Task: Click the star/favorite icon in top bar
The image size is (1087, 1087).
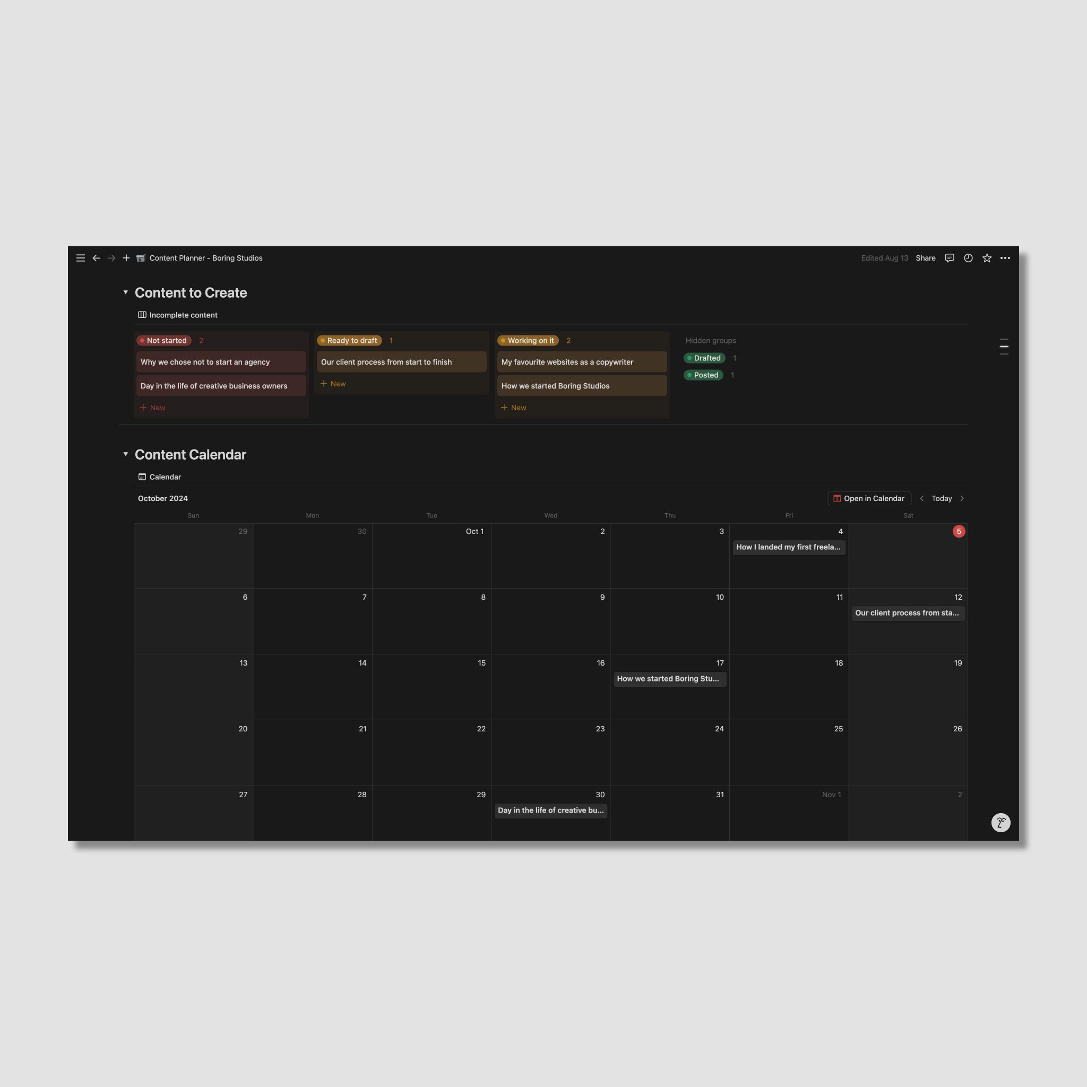Action: point(987,258)
